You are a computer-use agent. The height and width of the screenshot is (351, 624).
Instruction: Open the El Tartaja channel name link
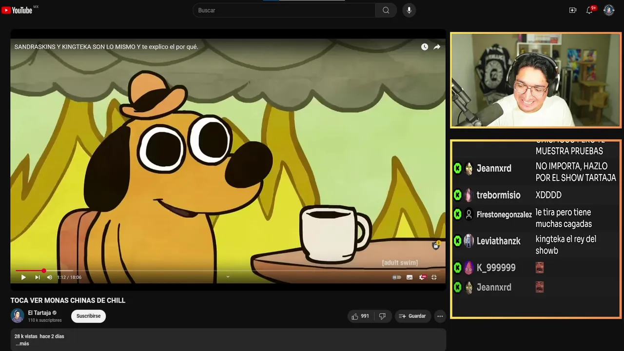click(39, 313)
